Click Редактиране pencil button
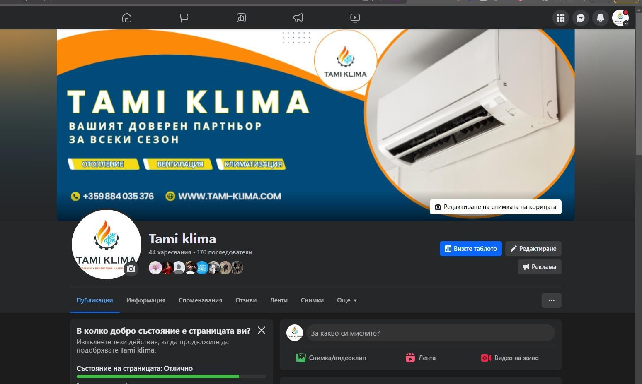This screenshot has height=384, width=642. point(533,249)
